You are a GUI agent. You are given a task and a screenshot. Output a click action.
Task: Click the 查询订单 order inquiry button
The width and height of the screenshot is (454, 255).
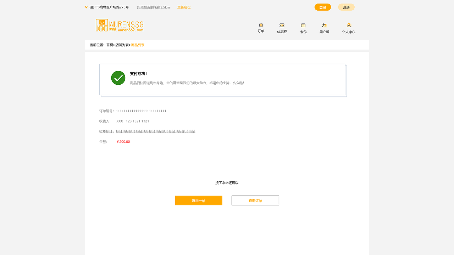[x=255, y=200]
